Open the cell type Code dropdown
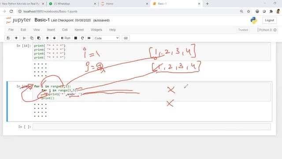Image resolution: width=282 pixels, height=159 pixels. 107,38
